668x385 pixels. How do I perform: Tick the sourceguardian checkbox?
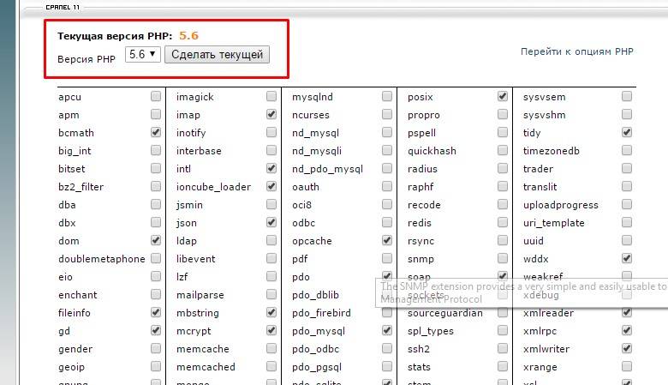click(503, 312)
